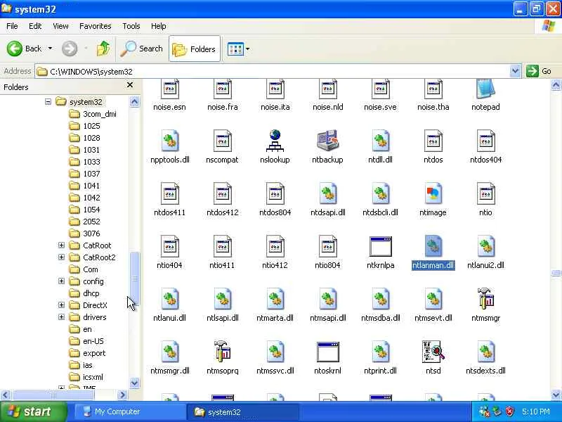
Task: Open the Tools menu
Action: pos(131,26)
